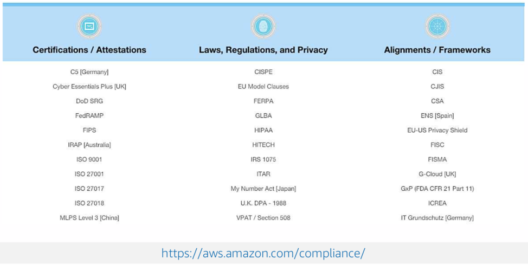The image size is (528, 265).
Task: Open the My Number Act [Japan] item
Action: [263, 189]
